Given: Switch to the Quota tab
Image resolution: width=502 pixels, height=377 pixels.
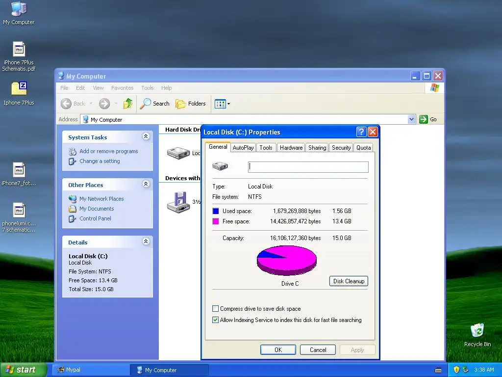Looking at the screenshot, I should click(x=363, y=147).
